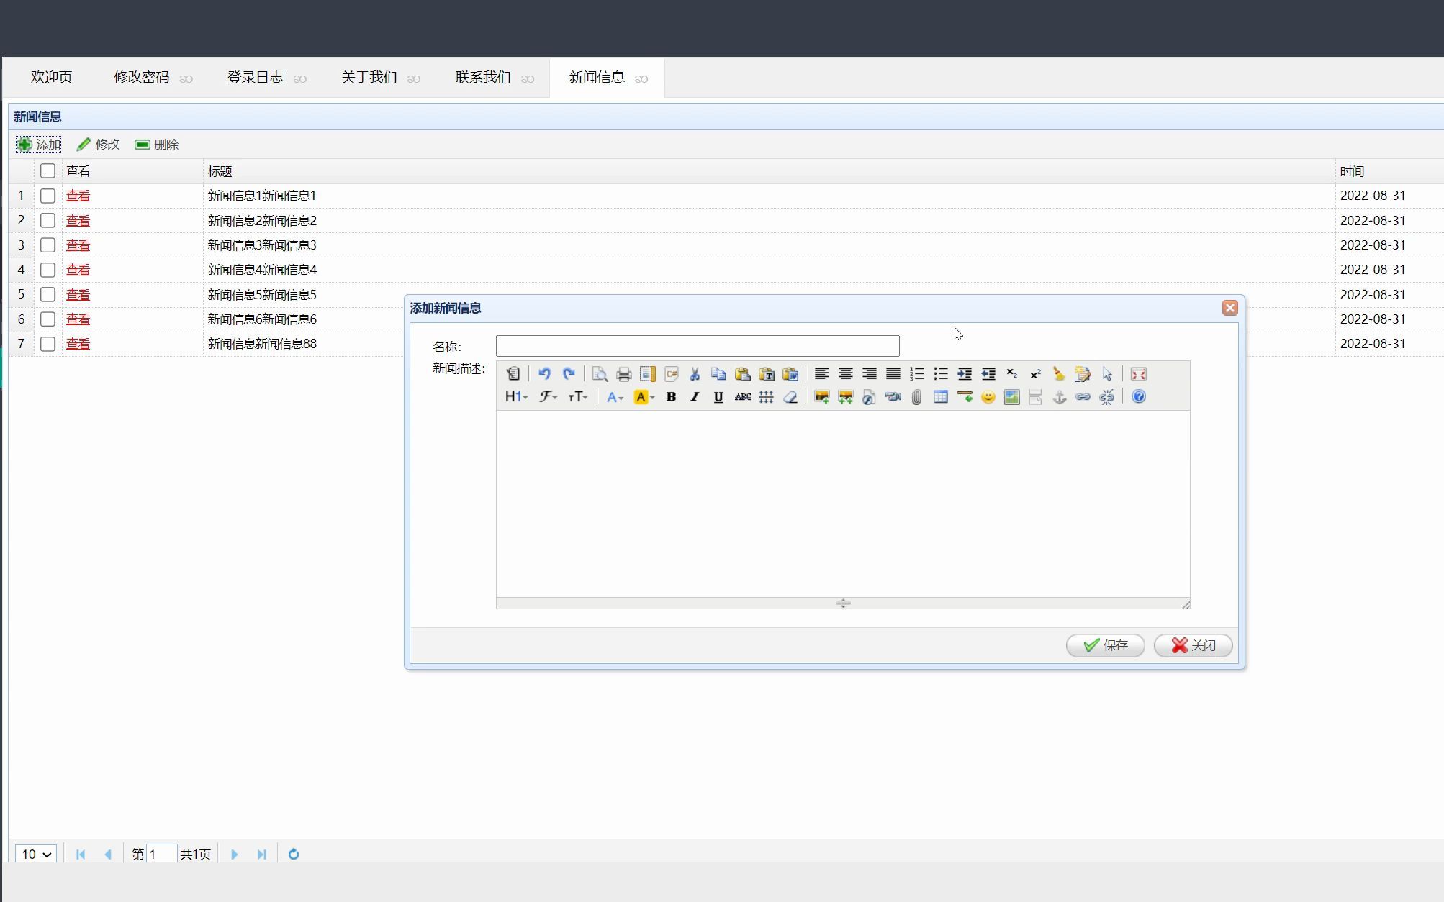Viewport: 1444px width, 902px height.
Task: Click the remove hyperlink (unlink) icon
Action: pos(1106,397)
